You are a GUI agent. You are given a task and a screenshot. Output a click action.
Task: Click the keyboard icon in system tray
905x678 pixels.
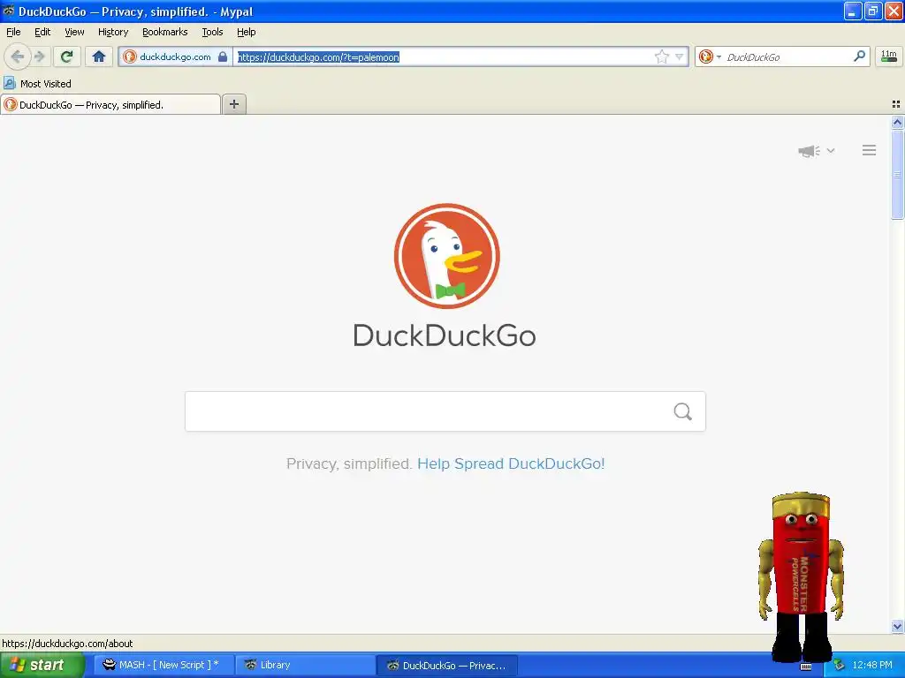(806, 667)
